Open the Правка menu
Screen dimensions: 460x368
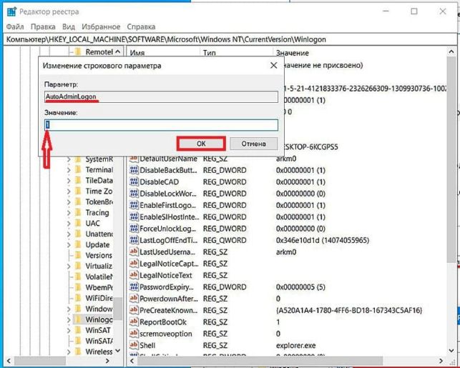(x=43, y=26)
